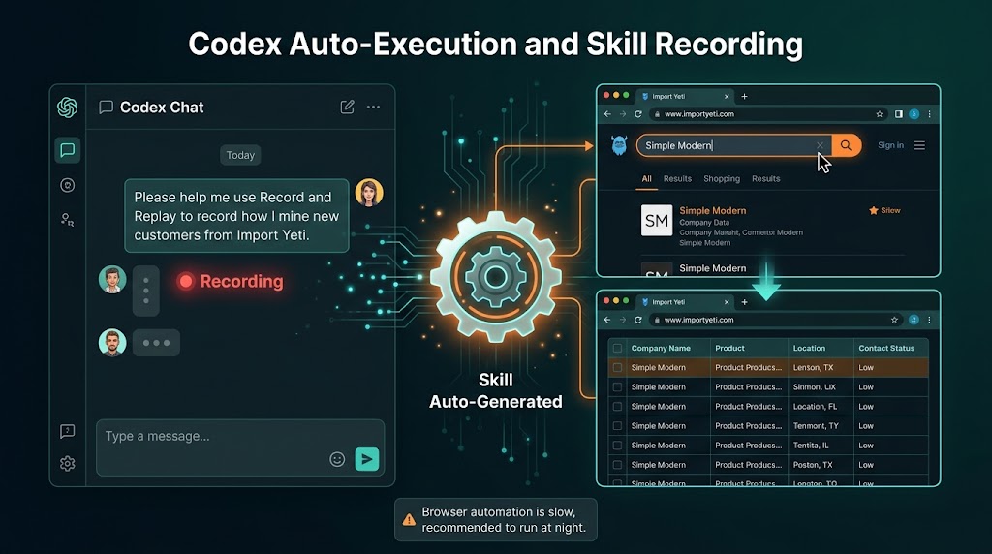Click the orange search magnifier button
Viewport: 992px width, 554px height.
(847, 145)
